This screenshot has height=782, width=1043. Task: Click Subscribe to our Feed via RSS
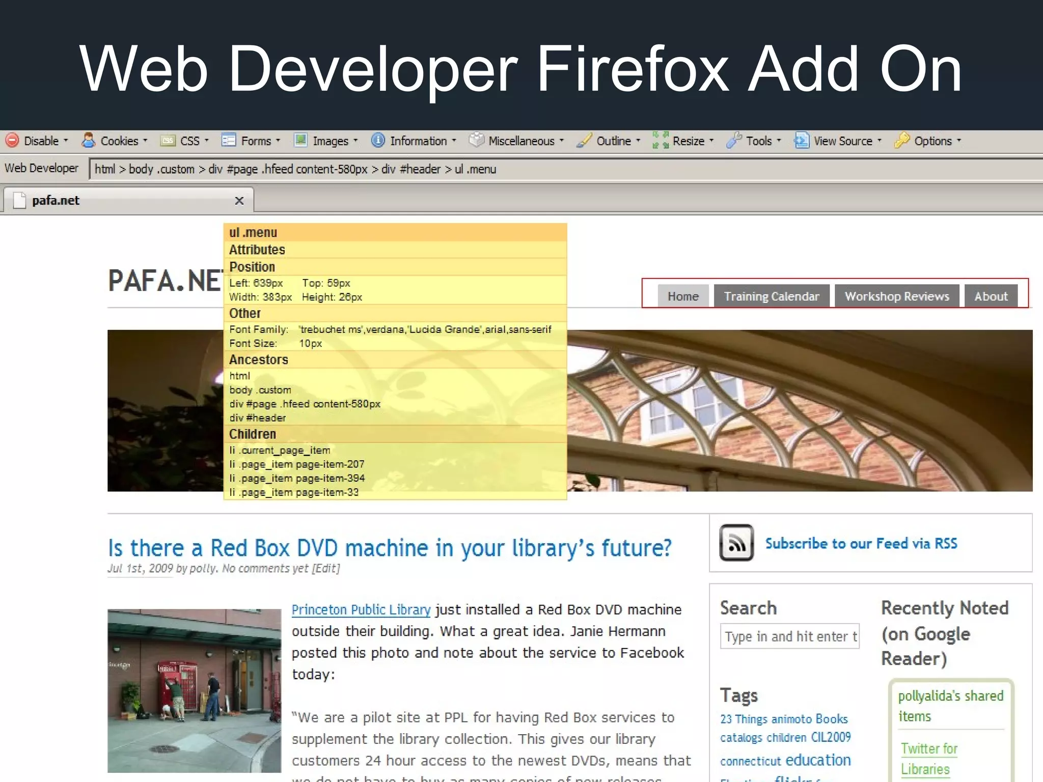pos(861,543)
